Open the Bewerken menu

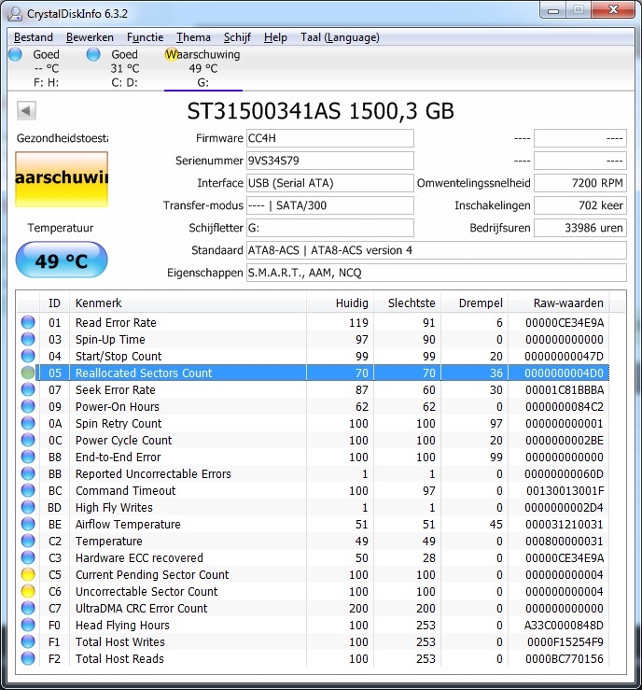(x=90, y=37)
